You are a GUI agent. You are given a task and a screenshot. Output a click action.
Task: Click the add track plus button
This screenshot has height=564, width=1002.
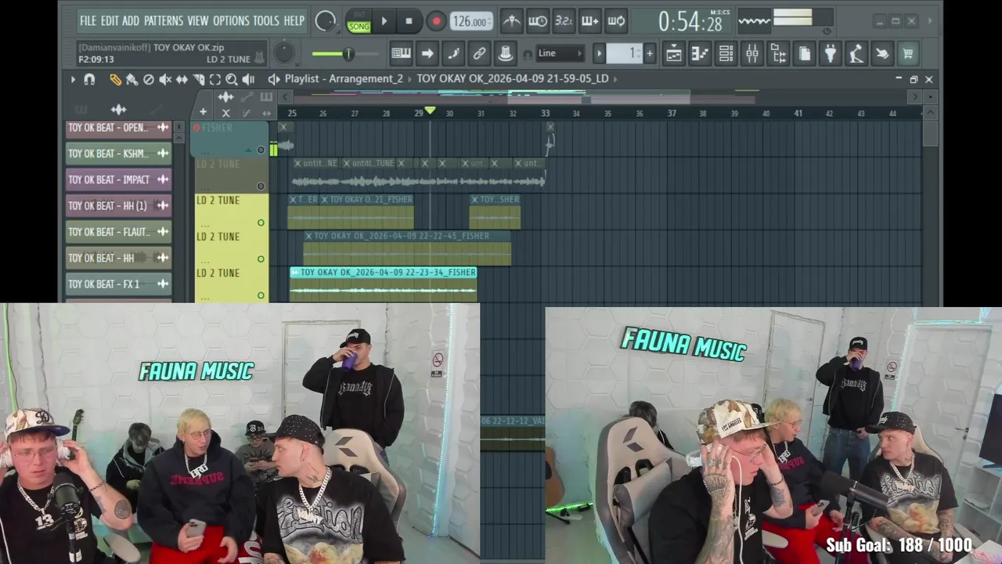pyautogui.click(x=203, y=112)
